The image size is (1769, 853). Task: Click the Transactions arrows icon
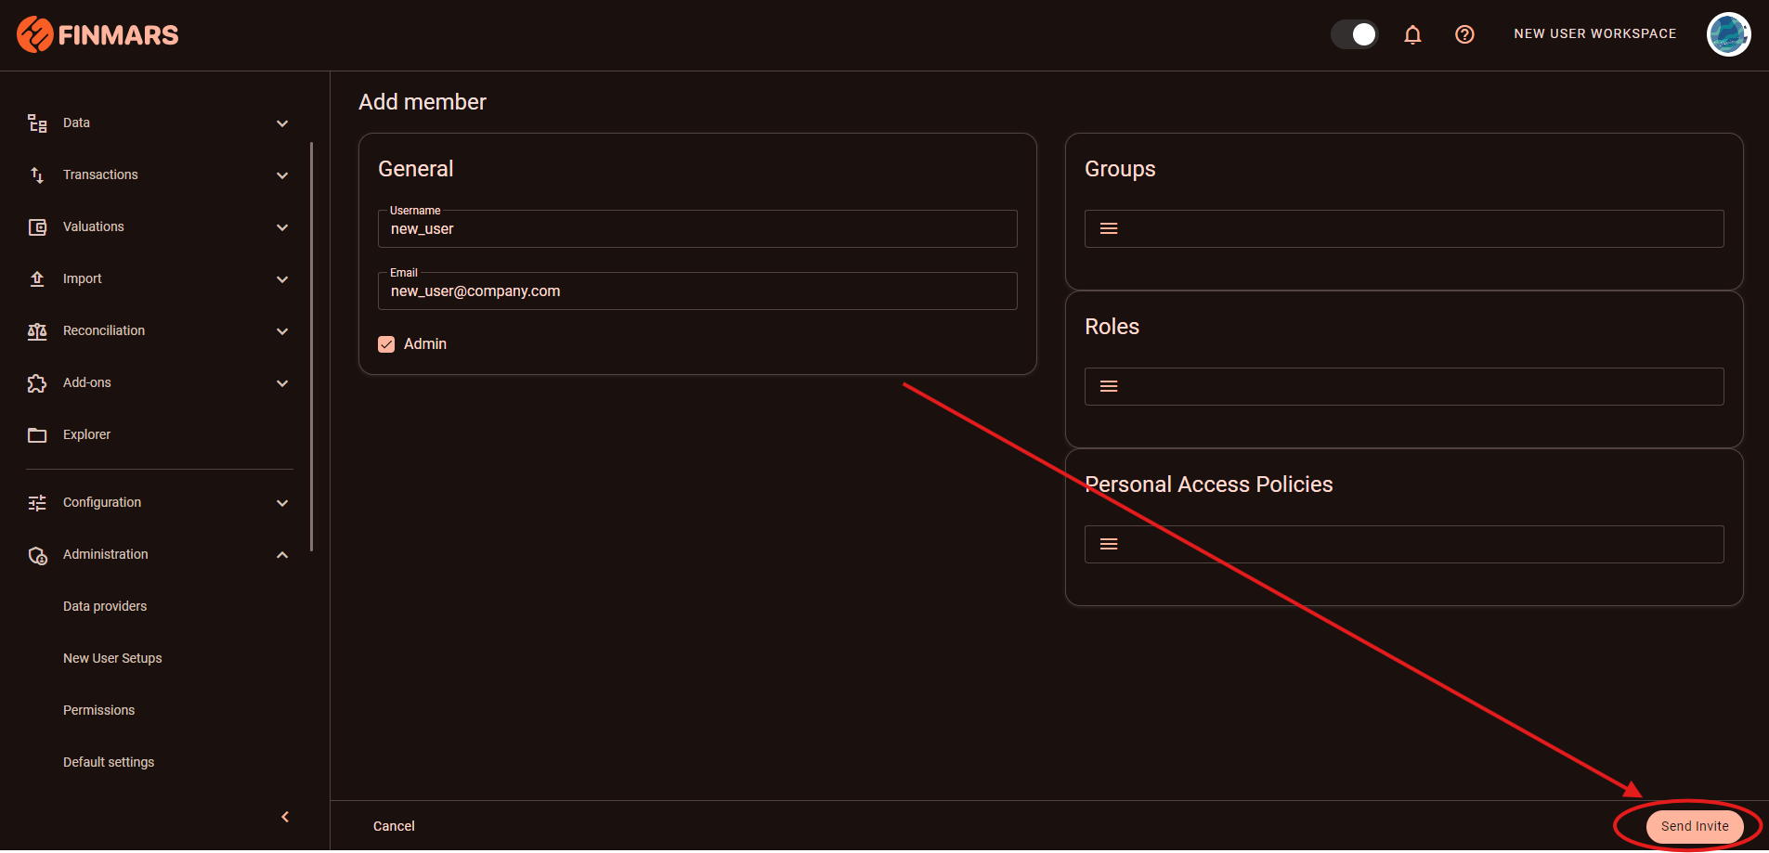37,174
